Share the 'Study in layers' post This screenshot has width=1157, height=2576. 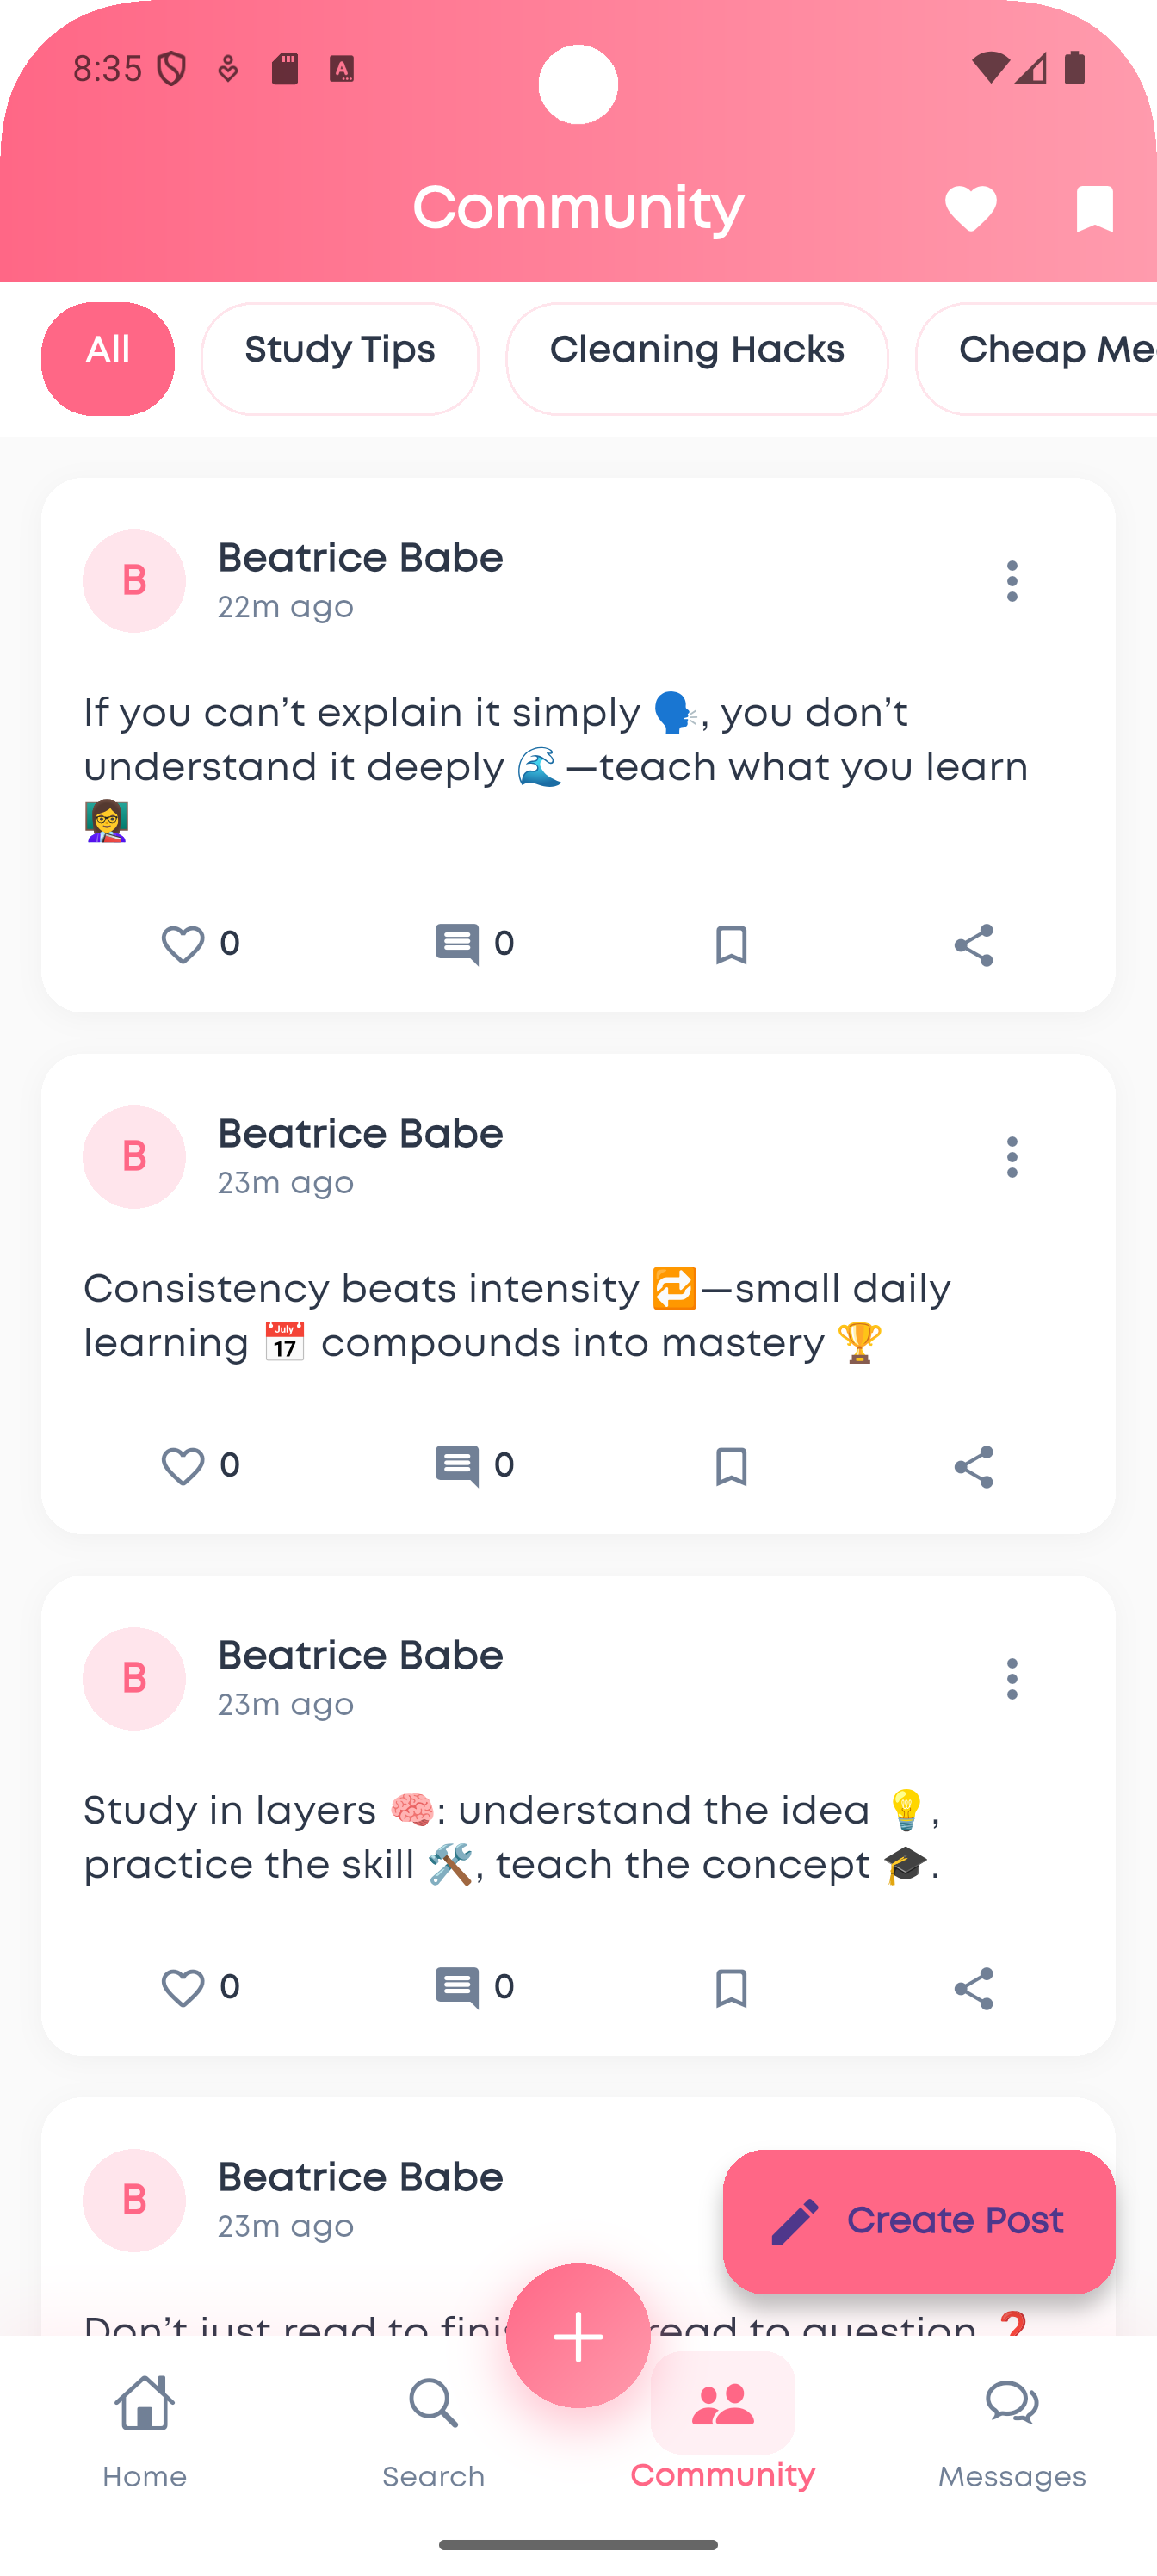[x=973, y=1988]
